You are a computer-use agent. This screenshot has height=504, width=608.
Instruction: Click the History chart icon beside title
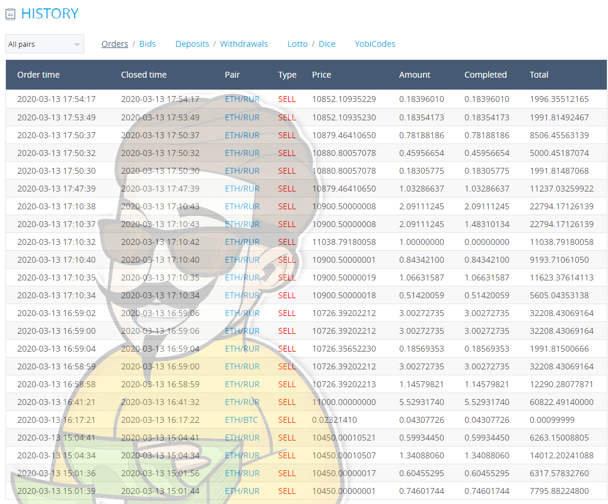click(11, 14)
